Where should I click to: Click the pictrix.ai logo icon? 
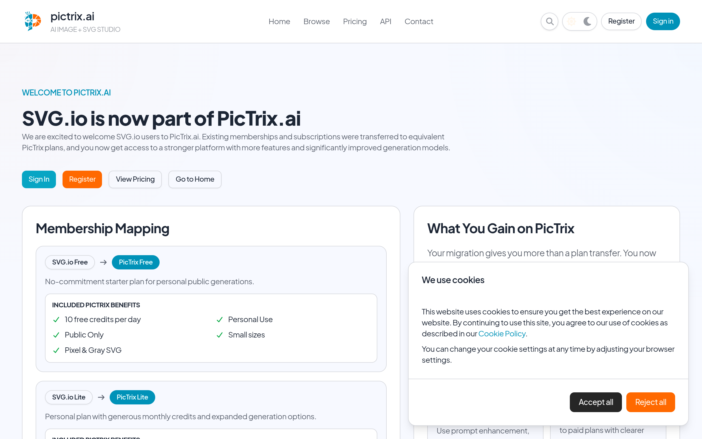(x=32, y=21)
